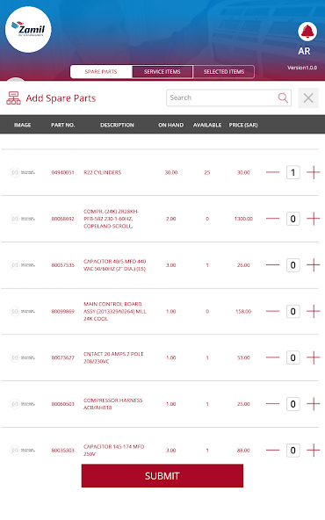This screenshot has width=325, height=520.
Task: Click the search magnifier icon
Action: (283, 97)
